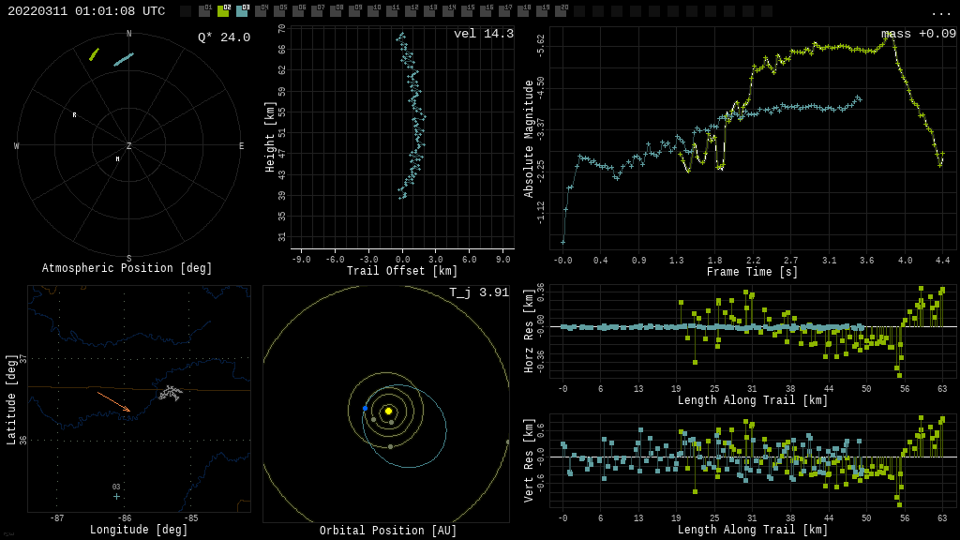Click the timestamp 20220311 01:01:08 UTC
Viewport: 960px width, 540px height.
[86, 11]
